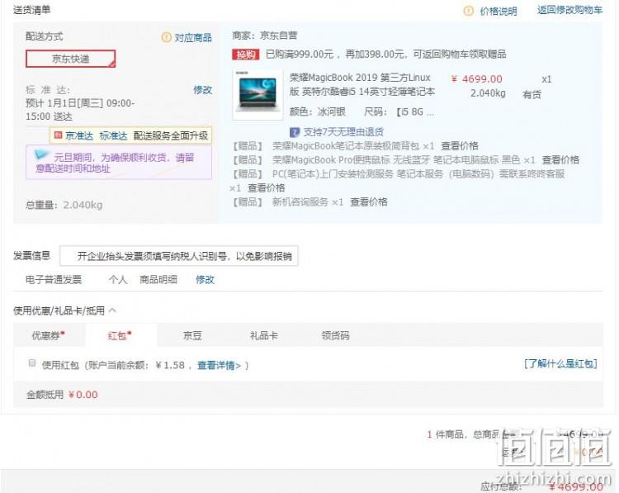619x493 pixels.
Task: Switch to the 京豆 tab
Action: point(192,335)
